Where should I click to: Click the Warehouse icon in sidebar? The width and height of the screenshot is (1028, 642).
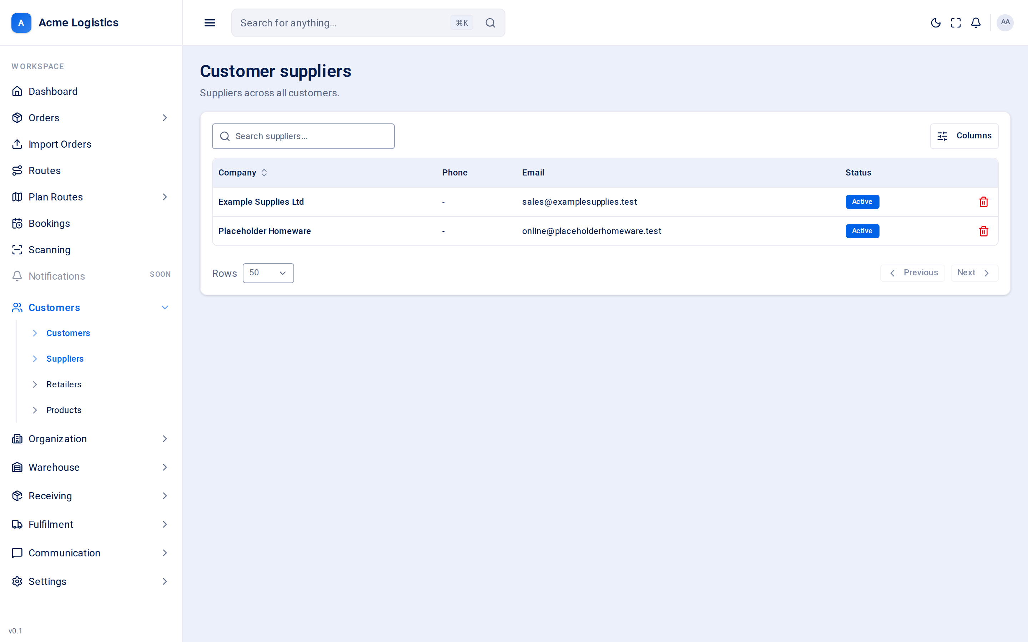[17, 467]
